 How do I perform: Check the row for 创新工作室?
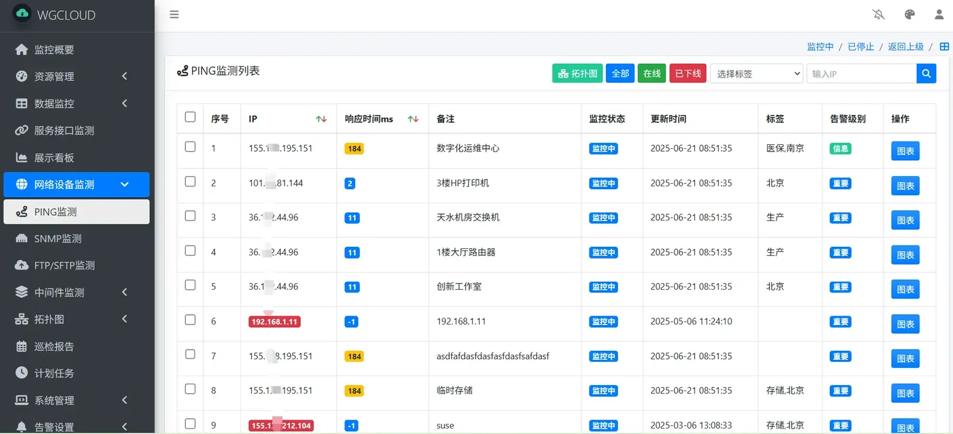191,285
